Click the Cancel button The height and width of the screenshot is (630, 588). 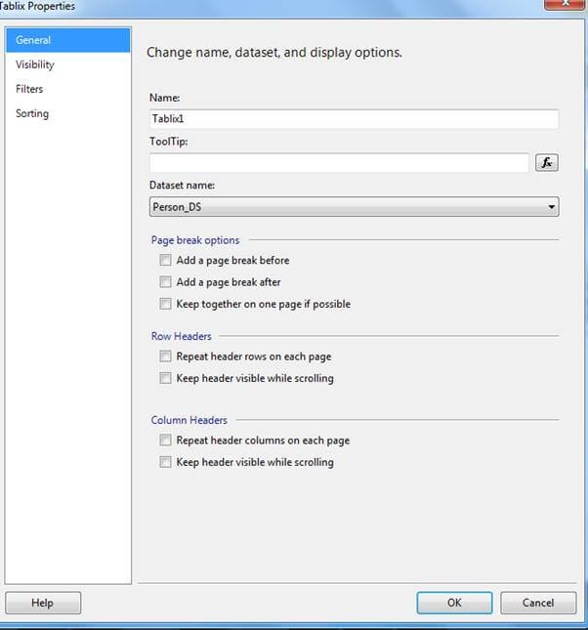(x=538, y=603)
